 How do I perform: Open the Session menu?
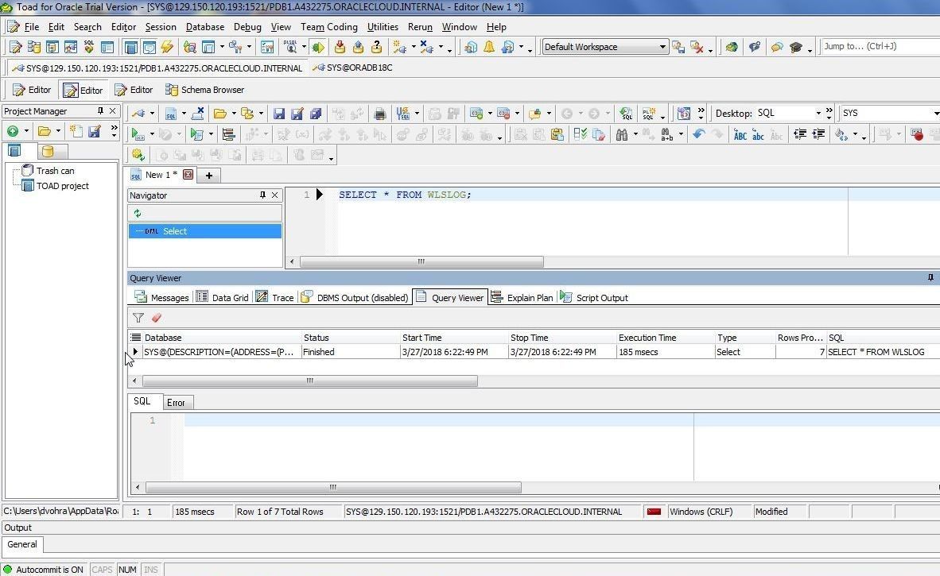coord(161,27)
